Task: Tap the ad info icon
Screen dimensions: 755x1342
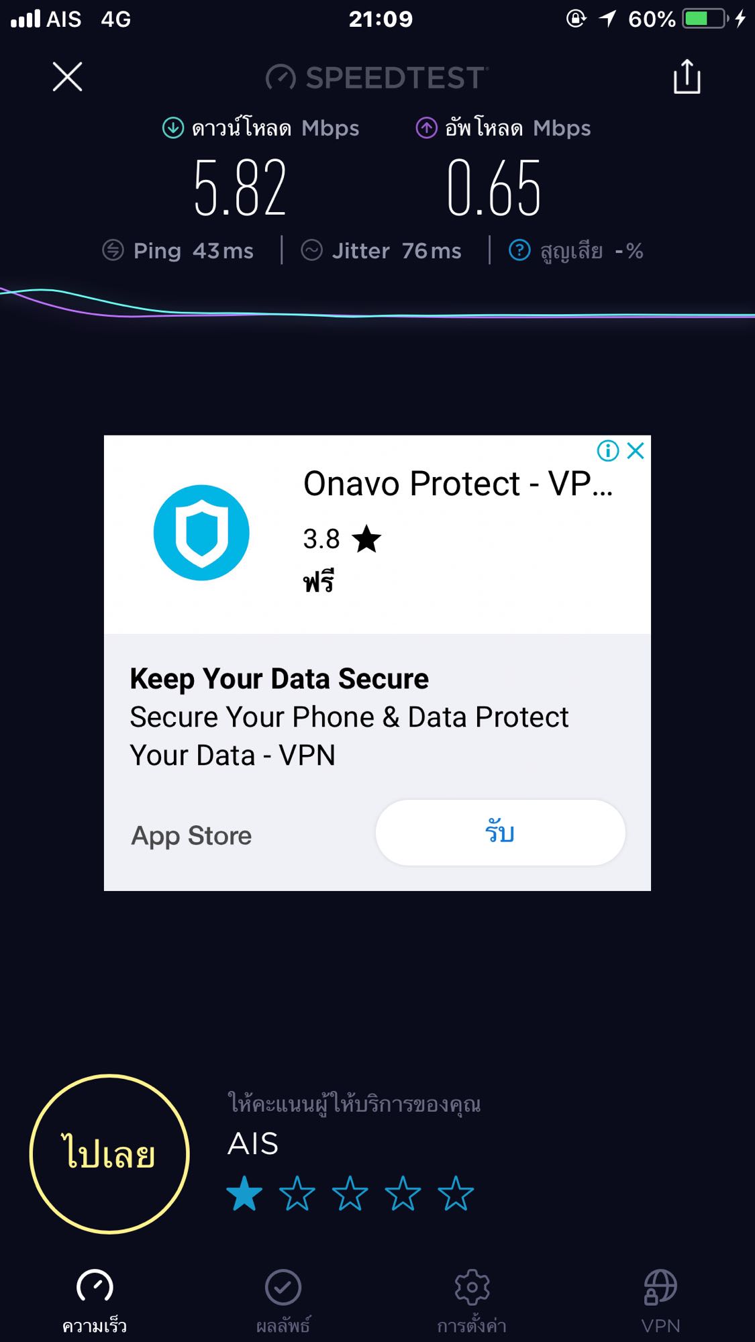Action: [x=608, y=450]
